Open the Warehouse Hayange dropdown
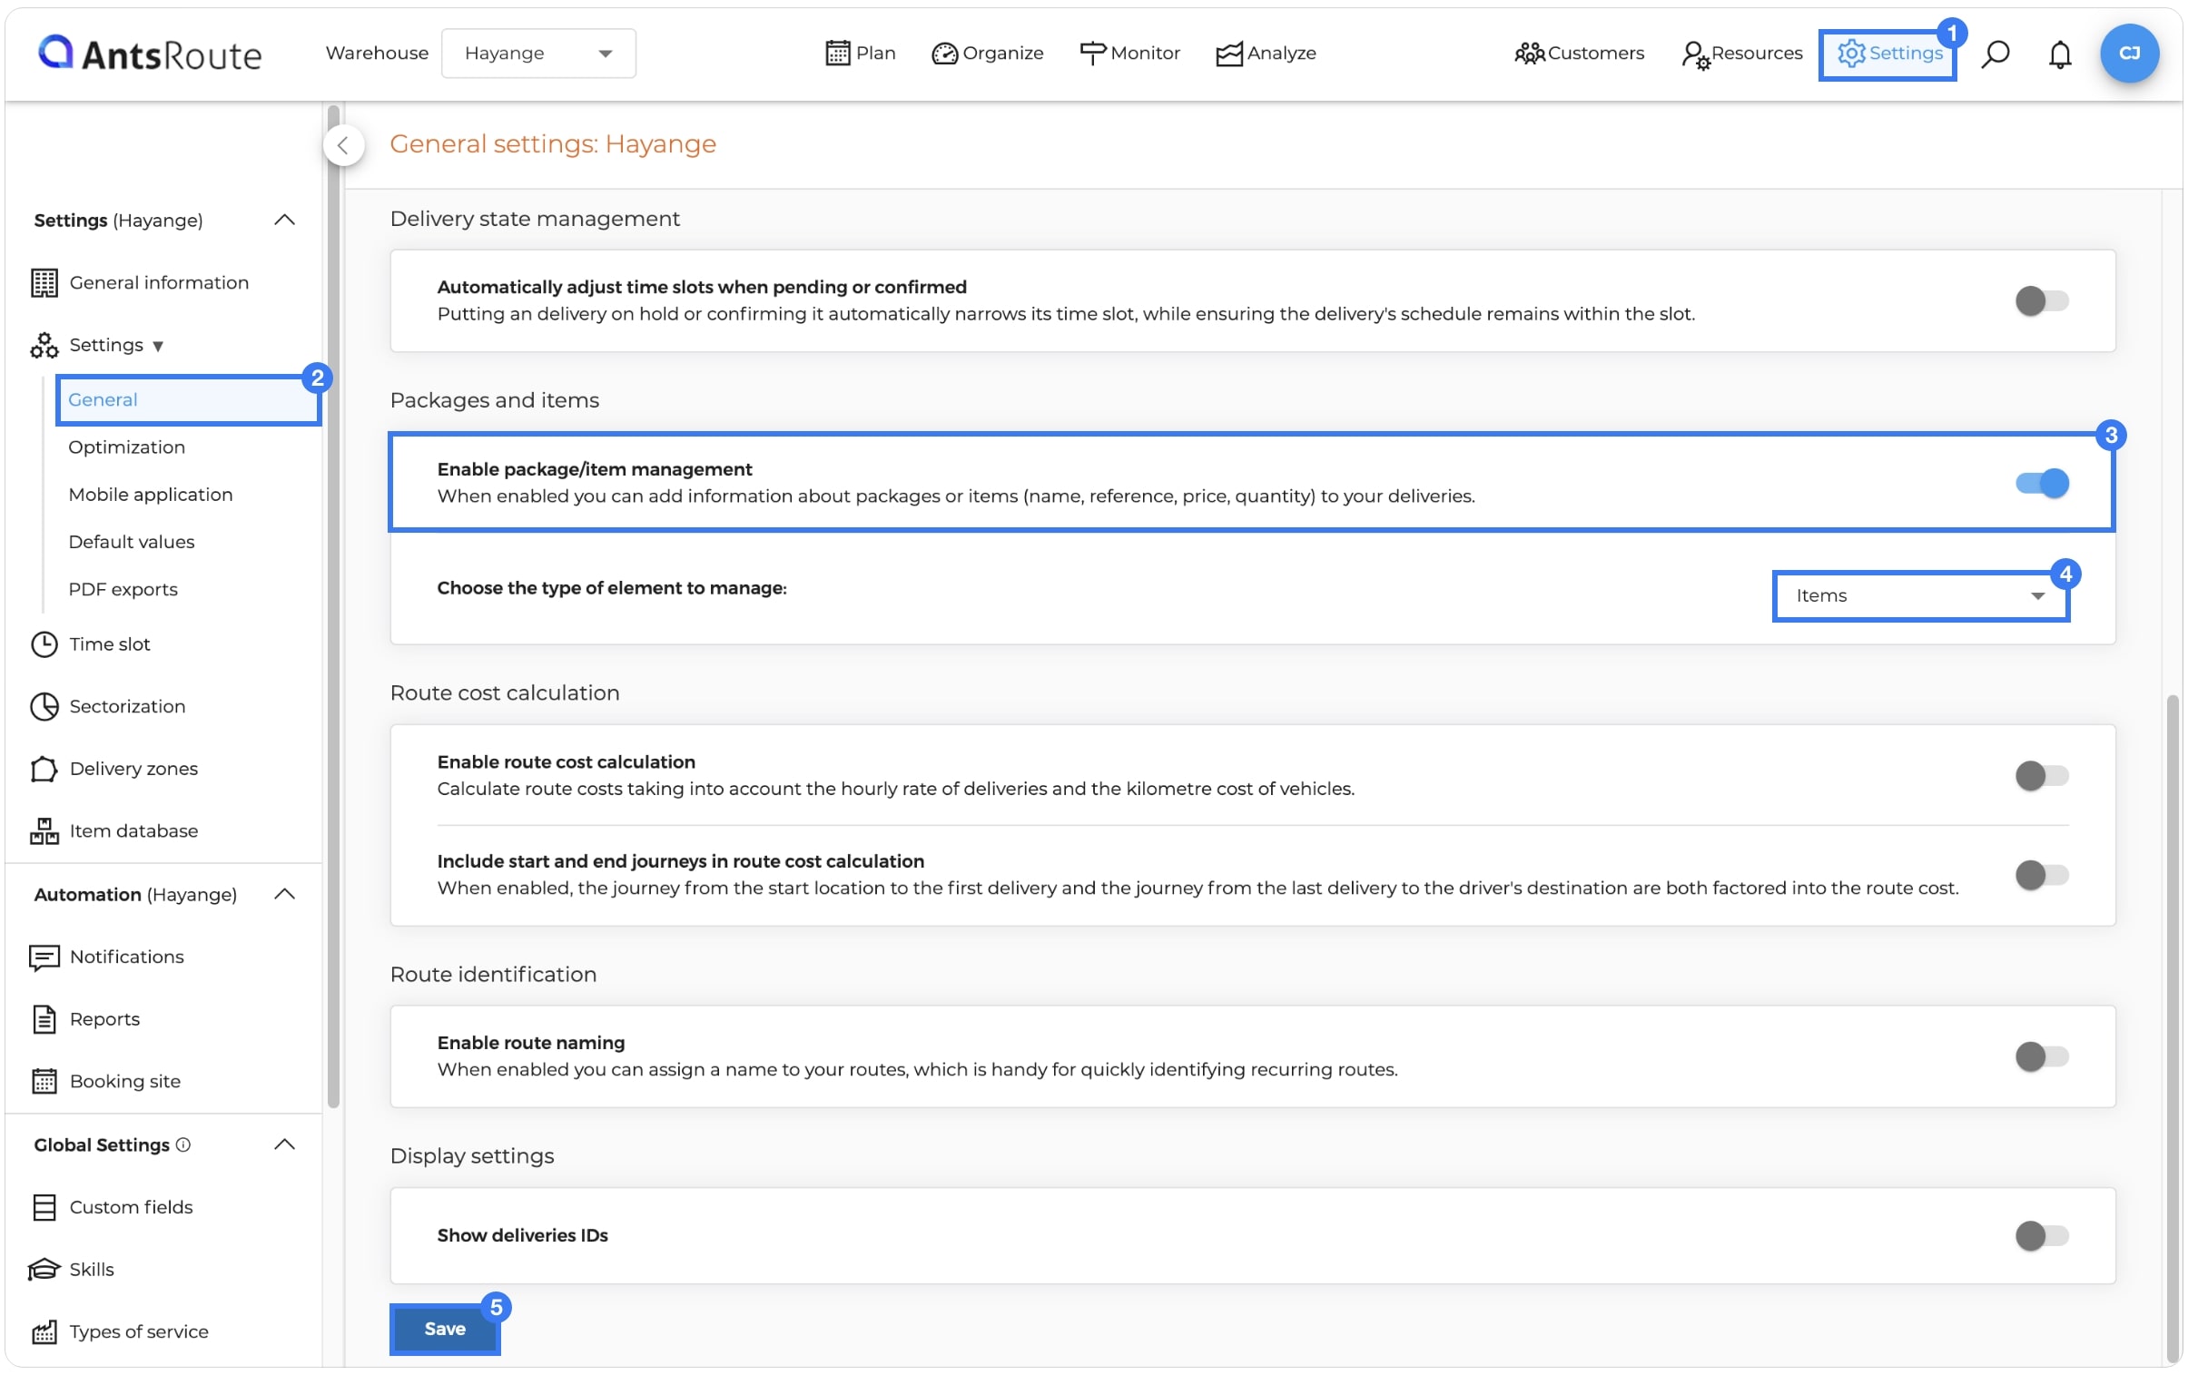This screenshot has width=2188, height=1375. (x=537, y=53)
